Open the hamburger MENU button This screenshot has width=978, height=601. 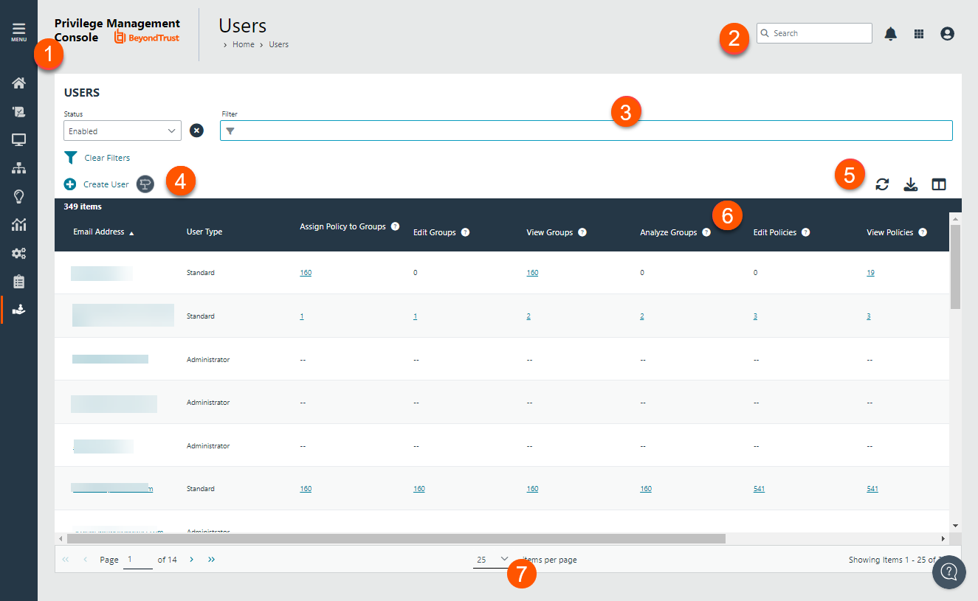pos(18,32)
